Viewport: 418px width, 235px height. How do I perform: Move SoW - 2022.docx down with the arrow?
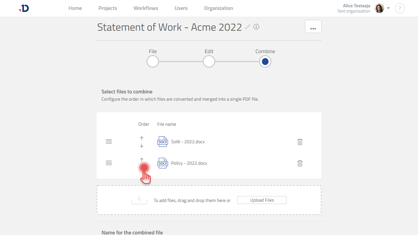click(x=142, y=145)
